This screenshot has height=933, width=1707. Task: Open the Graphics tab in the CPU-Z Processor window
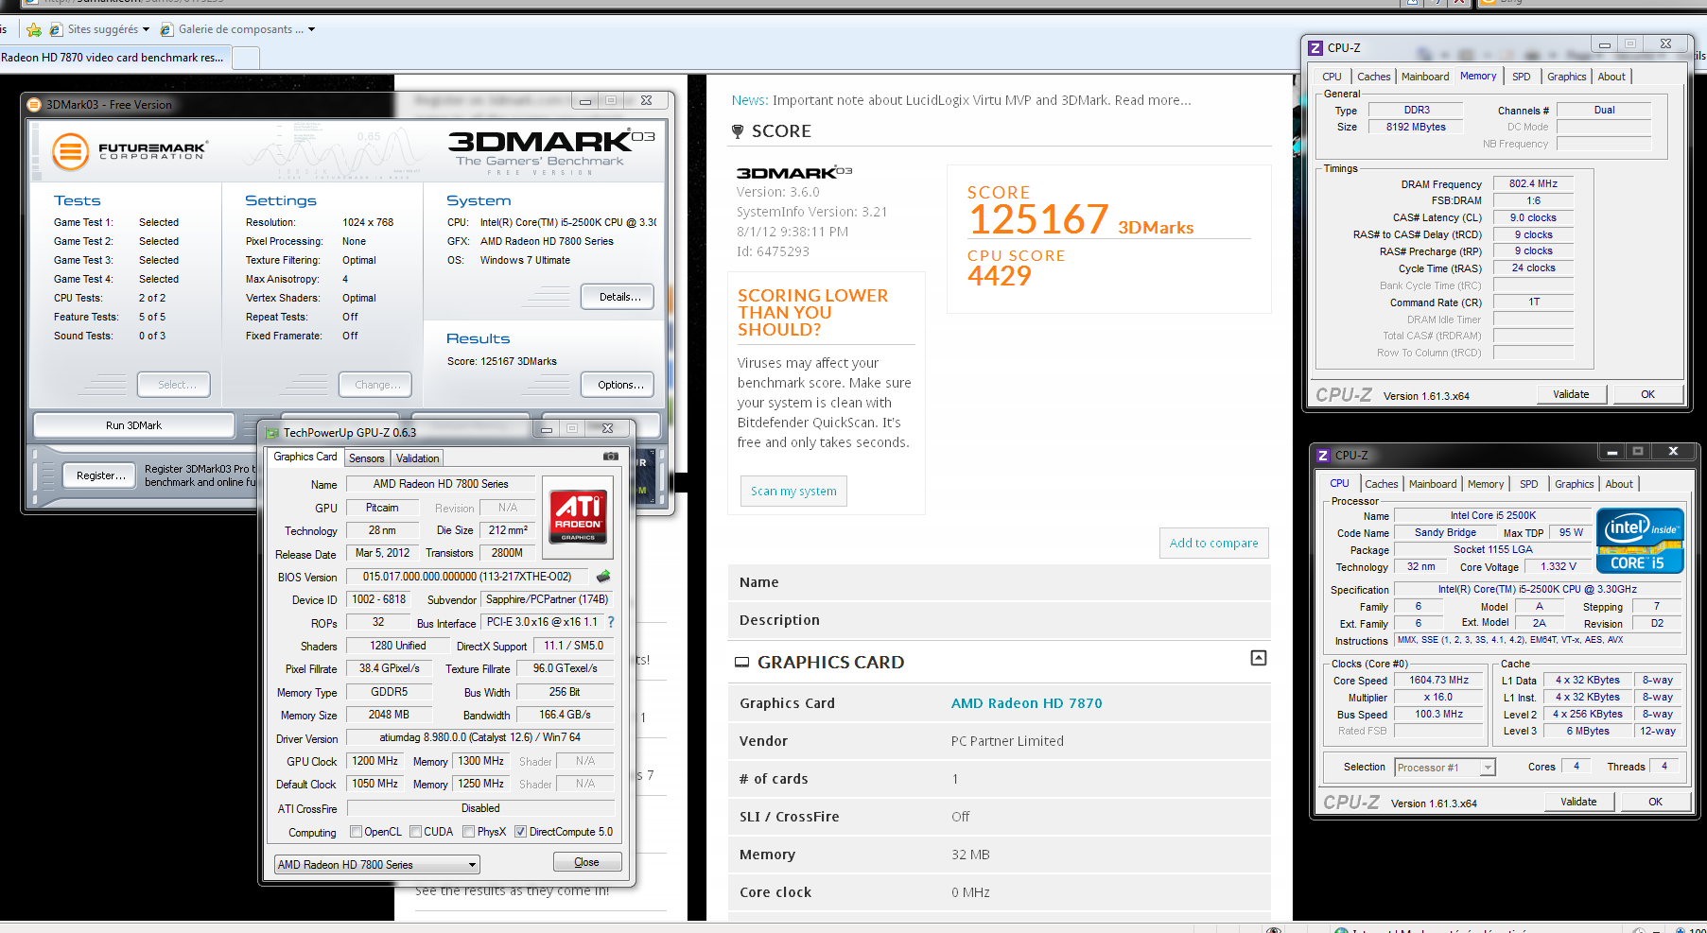coord(1574,484)
